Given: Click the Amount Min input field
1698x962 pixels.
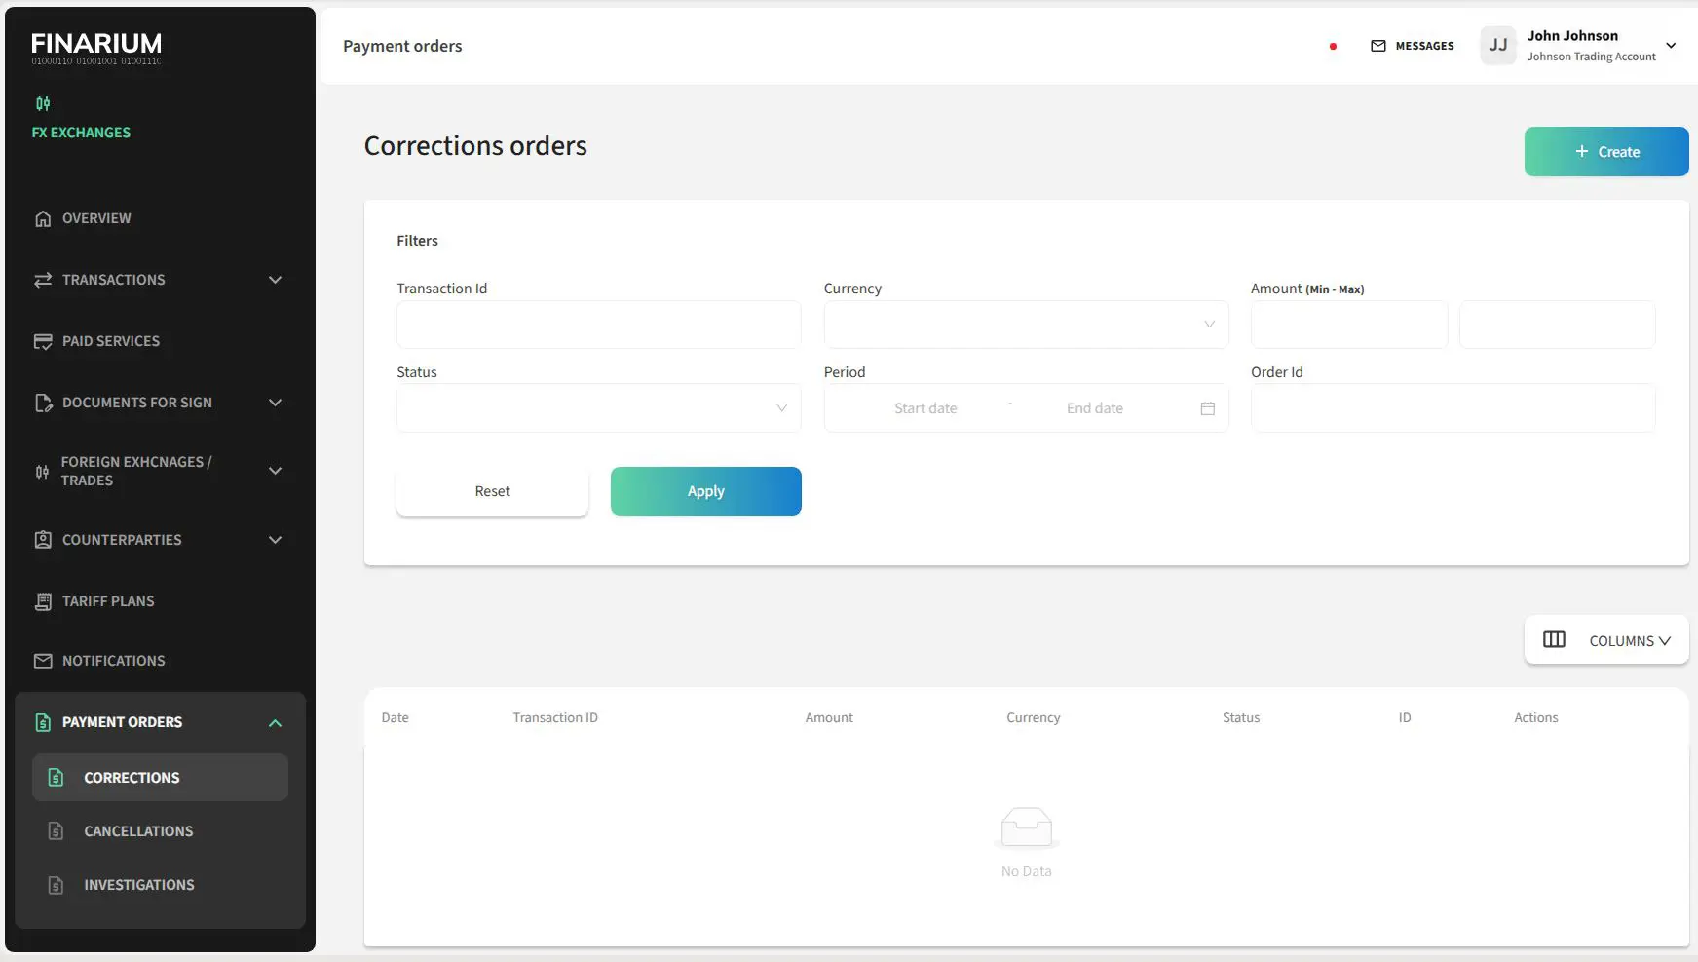Looking at the screenshot, I should coord(1349,325).
